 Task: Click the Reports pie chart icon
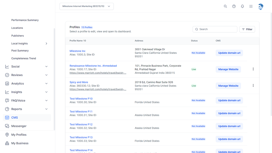point(7,109)
